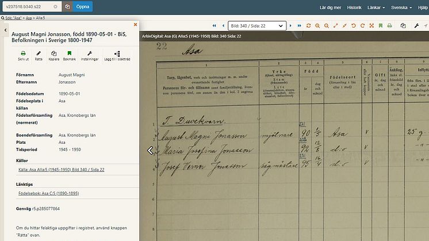Rotate the image counterclockwise
This screenshot has height=241, width=429.
353,26
